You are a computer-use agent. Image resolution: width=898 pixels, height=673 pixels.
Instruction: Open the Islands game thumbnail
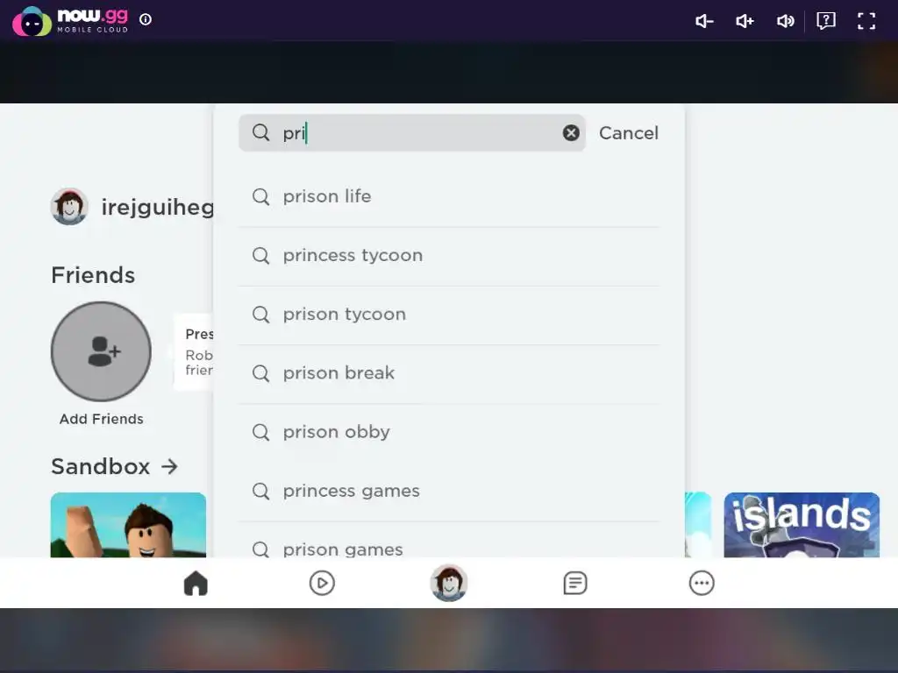click(802, 525)
